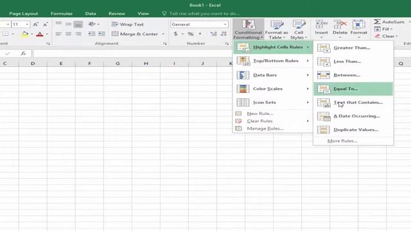The height and width of the screenshot is (231, 411).
Task: Apply Accounting dollar format
Action: pyautogui.click(x=175, y=34)
